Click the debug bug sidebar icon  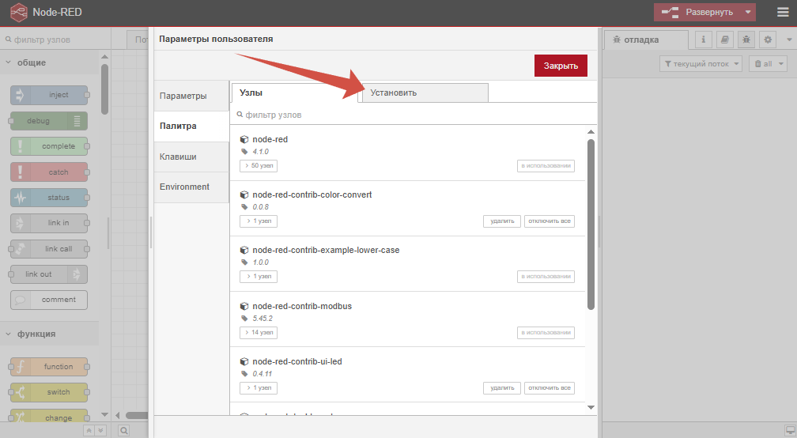(x=746, y=40)
